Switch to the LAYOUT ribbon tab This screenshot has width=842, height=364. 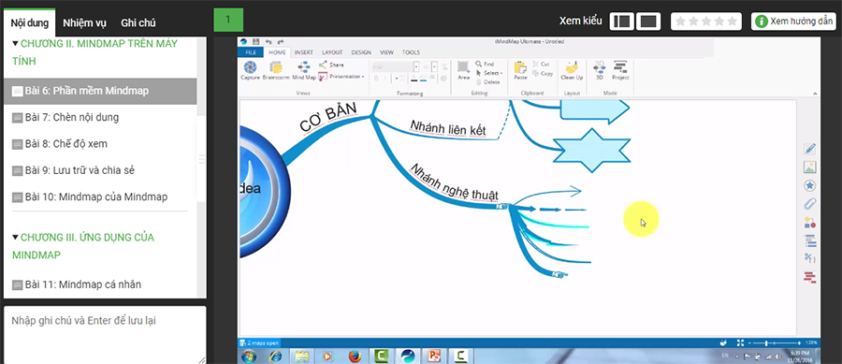click(x=332, y=52)
